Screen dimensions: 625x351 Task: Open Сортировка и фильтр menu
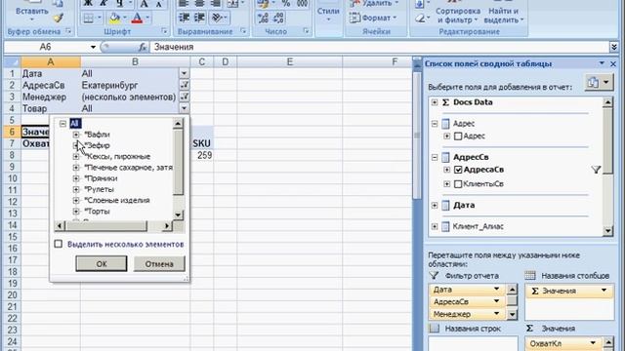coord(457,16)
